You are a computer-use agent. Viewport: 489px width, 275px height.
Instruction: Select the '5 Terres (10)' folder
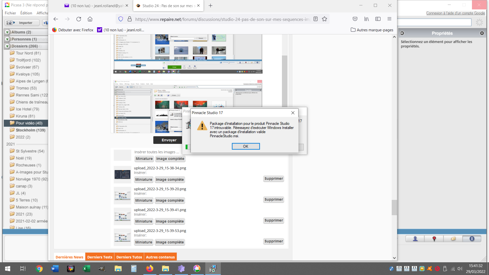click(x=26, y=200)
